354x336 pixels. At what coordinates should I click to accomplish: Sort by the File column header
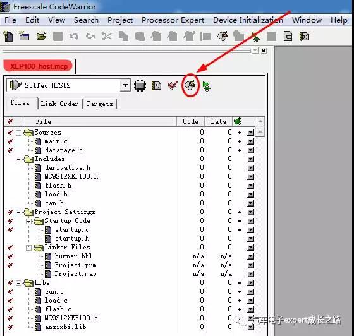[99, 121]
